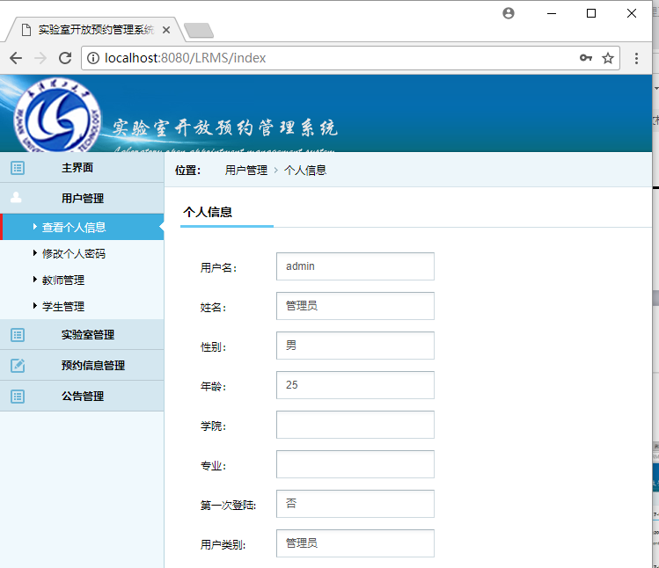Click the empty 专业 field
659x568 pixels.
(x=355, y=464)
